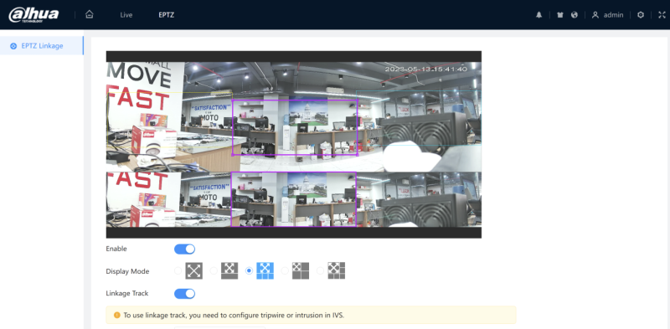Click the Dahua logo
The height and width of the screenshot is (329, 670).
pos(33,15)
